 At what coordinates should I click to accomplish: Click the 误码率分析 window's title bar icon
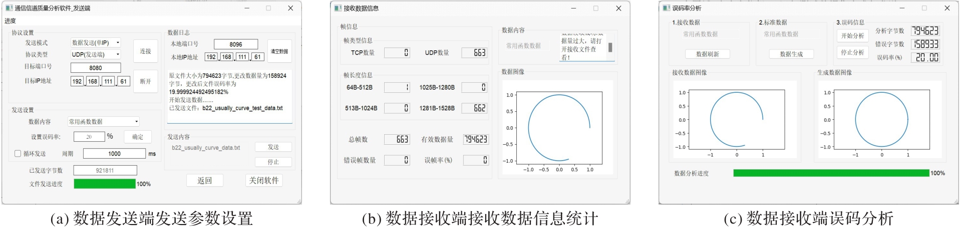coord(667,8)
